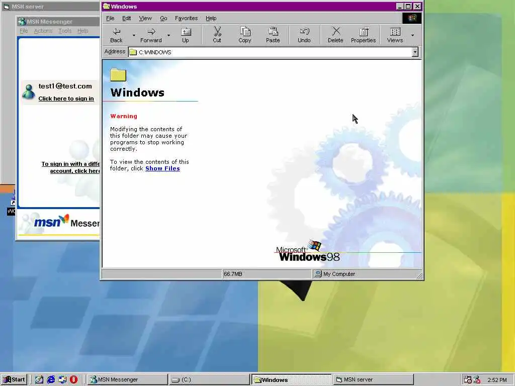
Task: Click the Delete toolbar icon
Action: click(335, 32)
